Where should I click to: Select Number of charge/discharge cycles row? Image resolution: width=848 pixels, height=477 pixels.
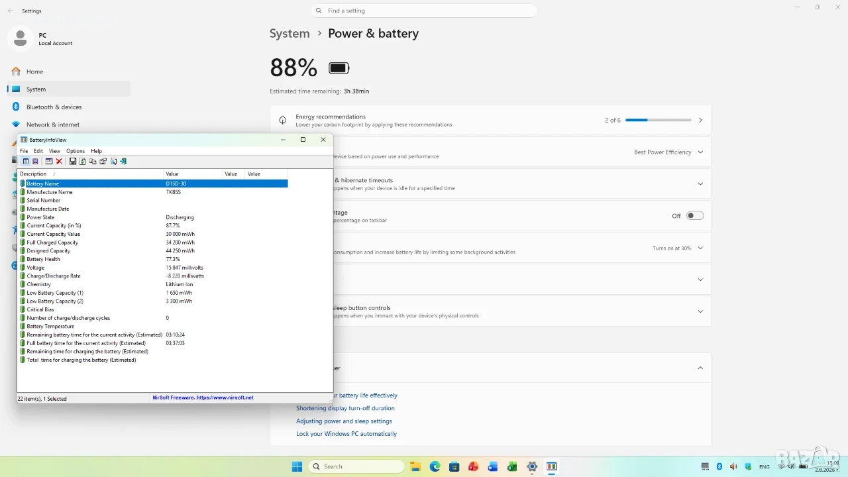(153, 318)
